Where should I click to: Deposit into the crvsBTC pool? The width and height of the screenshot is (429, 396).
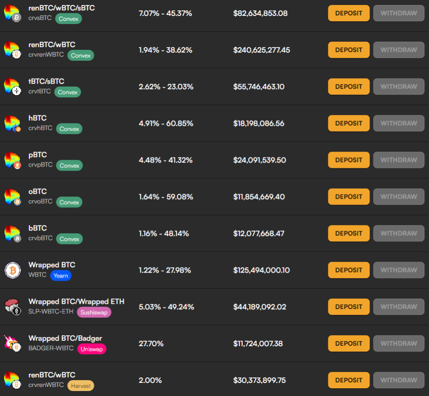click(348, 13)
